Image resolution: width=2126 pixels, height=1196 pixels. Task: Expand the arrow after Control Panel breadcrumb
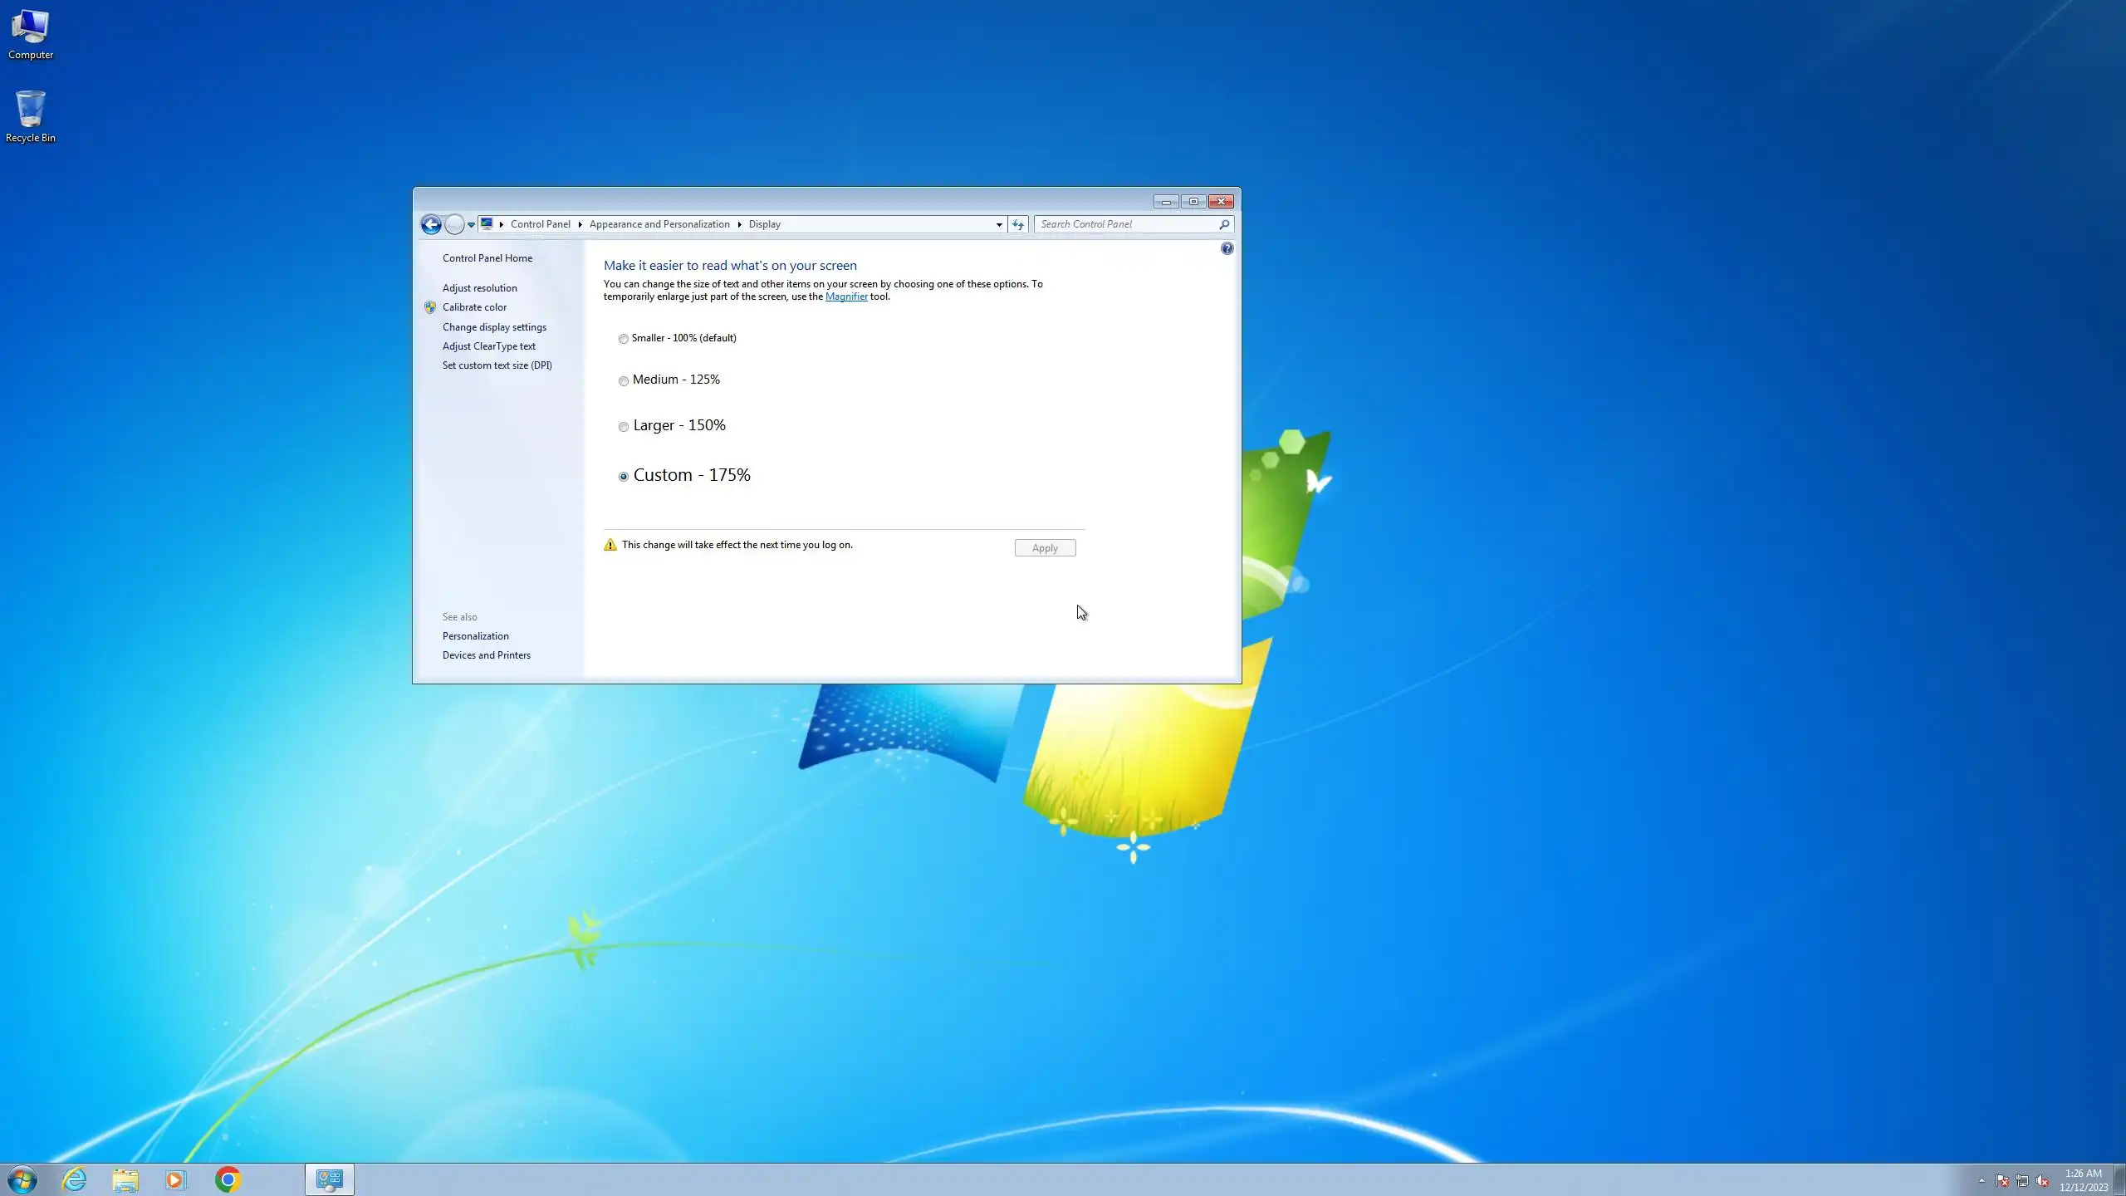click(580, 224)
